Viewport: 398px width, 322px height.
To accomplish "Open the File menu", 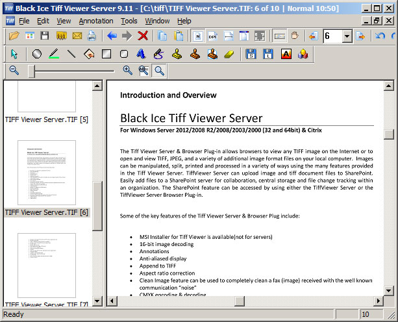I will click(x=24, y=21).
